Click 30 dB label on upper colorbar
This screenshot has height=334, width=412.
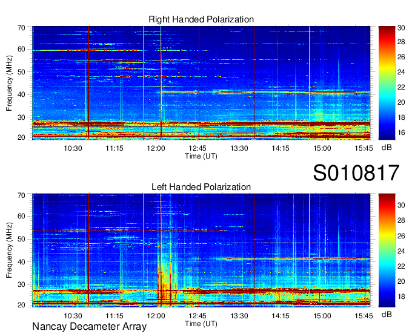coord(401,28)
